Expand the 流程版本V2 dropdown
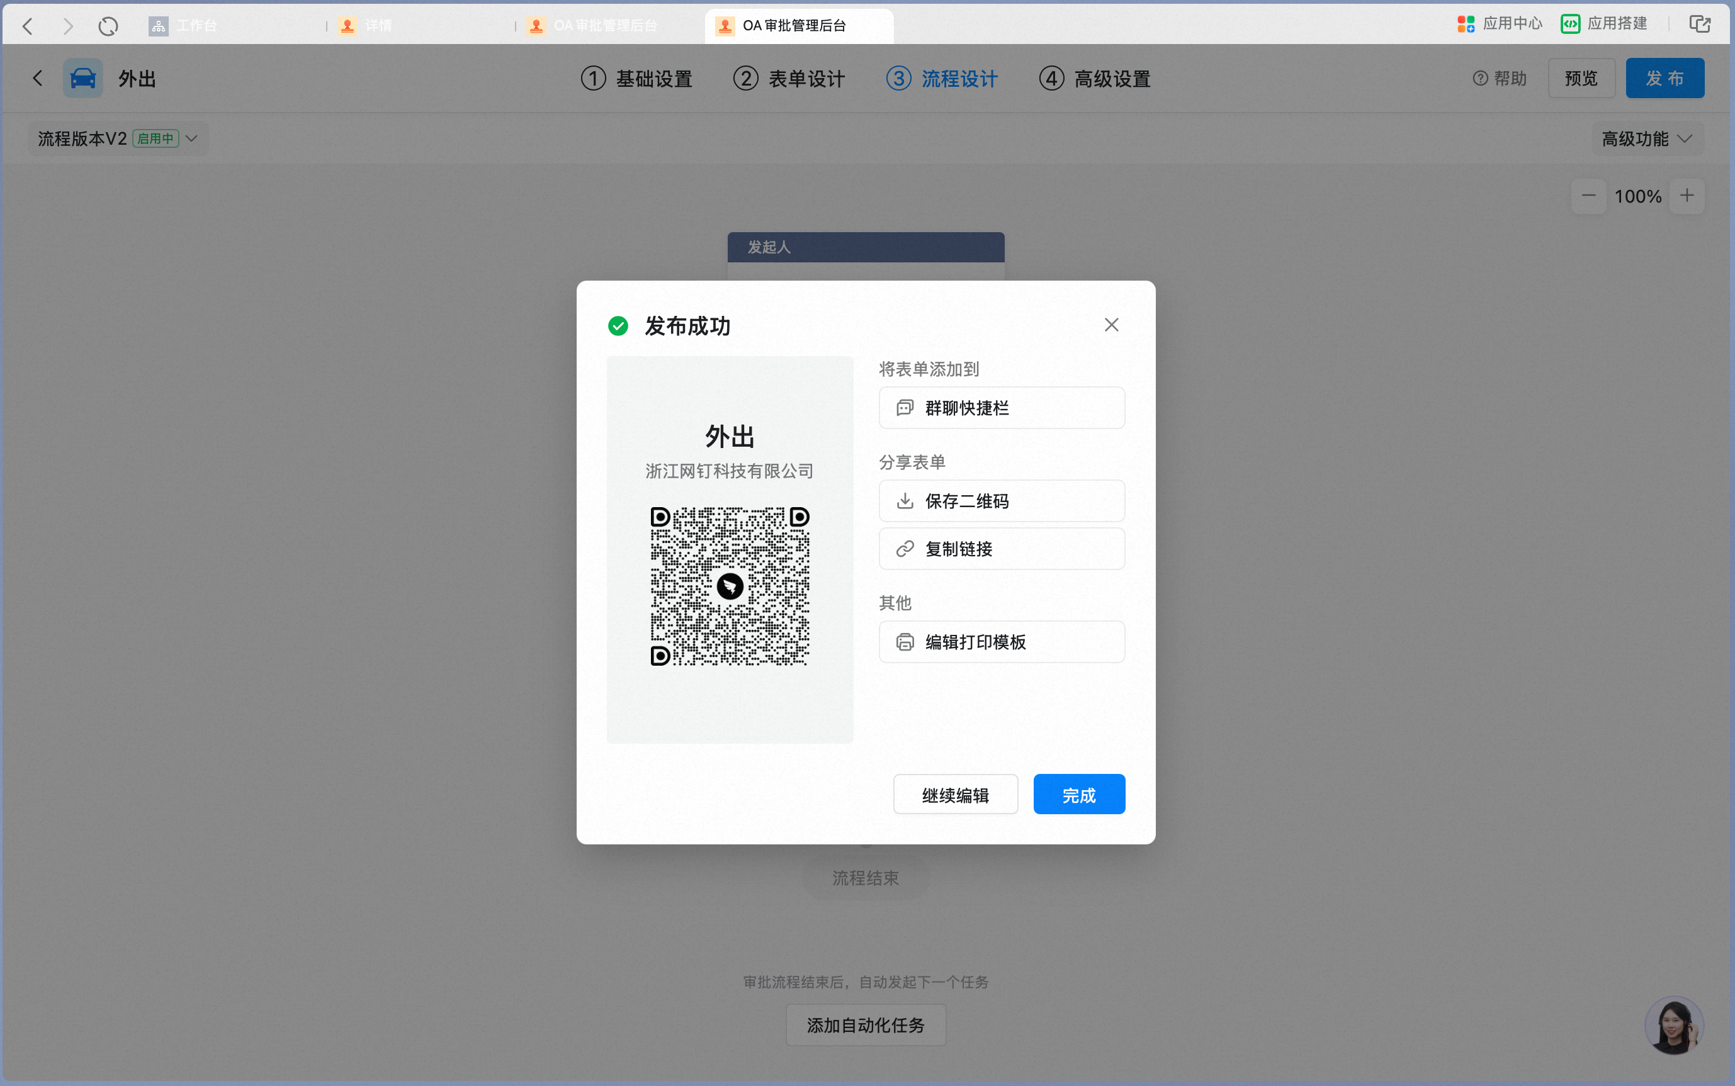The height and width of the screenshot is (1086, 1735). click(x=118, y=138)
